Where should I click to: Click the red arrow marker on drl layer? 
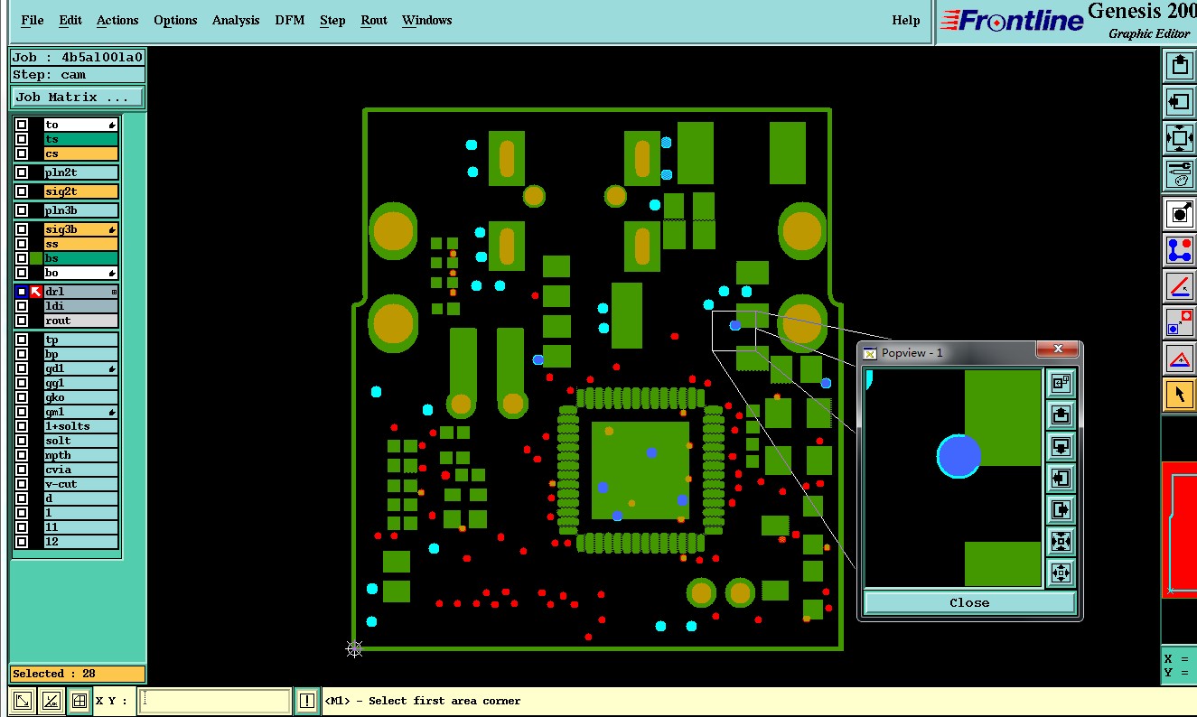36,292
